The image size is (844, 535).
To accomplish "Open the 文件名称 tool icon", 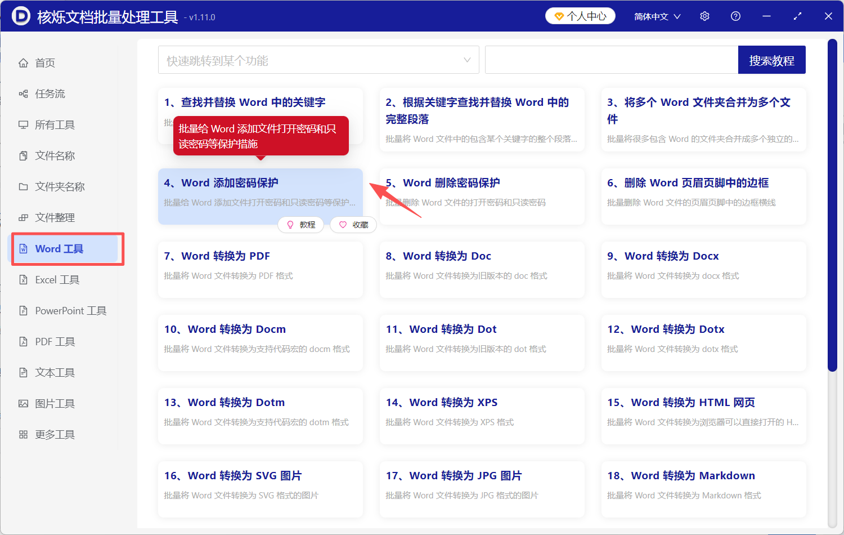I will [23, 155].
